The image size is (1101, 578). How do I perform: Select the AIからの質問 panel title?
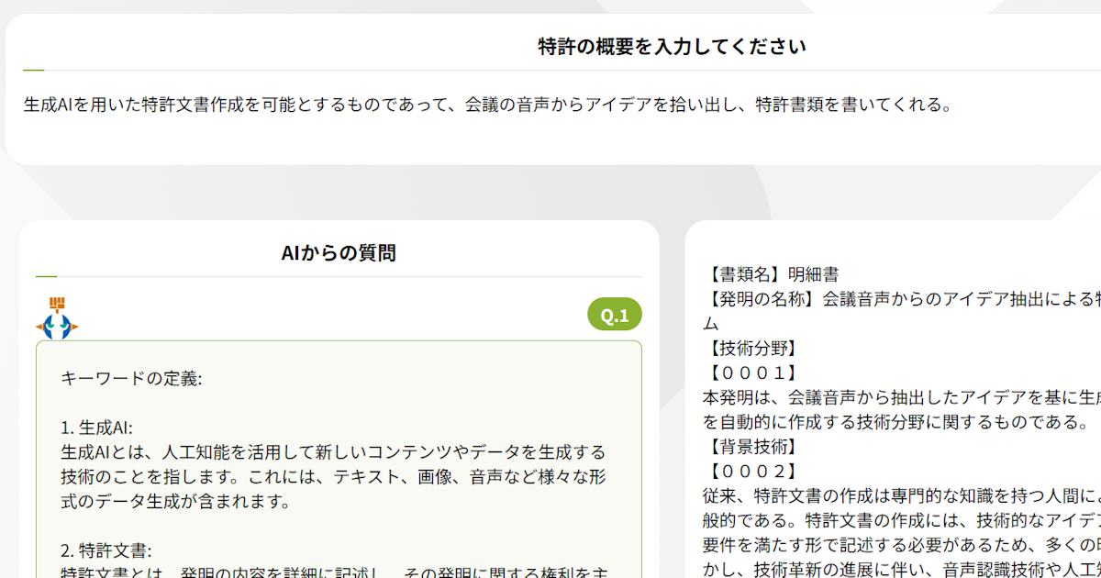click(339, 252)
